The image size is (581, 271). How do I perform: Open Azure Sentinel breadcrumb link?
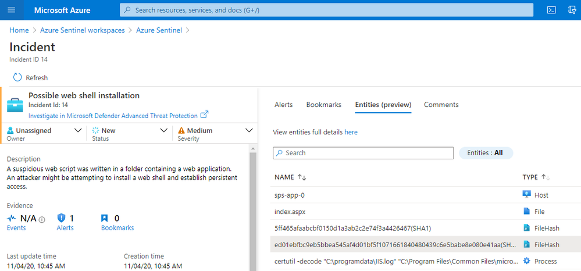(159, 30)
